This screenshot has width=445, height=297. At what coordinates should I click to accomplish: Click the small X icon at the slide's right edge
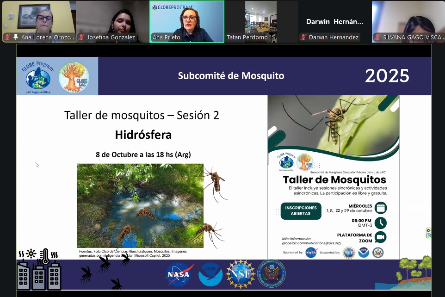[428, 230]
